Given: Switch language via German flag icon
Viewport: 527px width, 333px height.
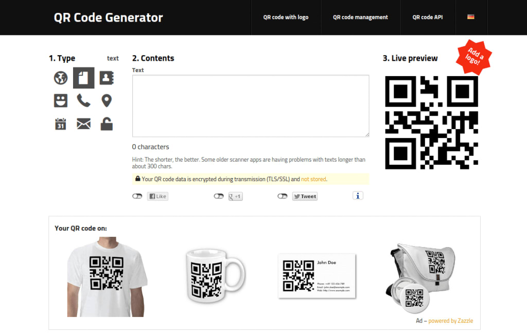Looking at the screenshot, I should point(471,17).
